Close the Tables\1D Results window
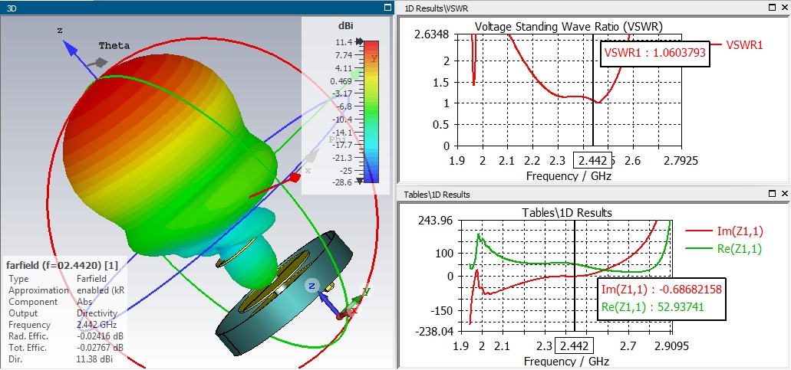This screenshot has width=791, height=370. (x=784, y=194)
